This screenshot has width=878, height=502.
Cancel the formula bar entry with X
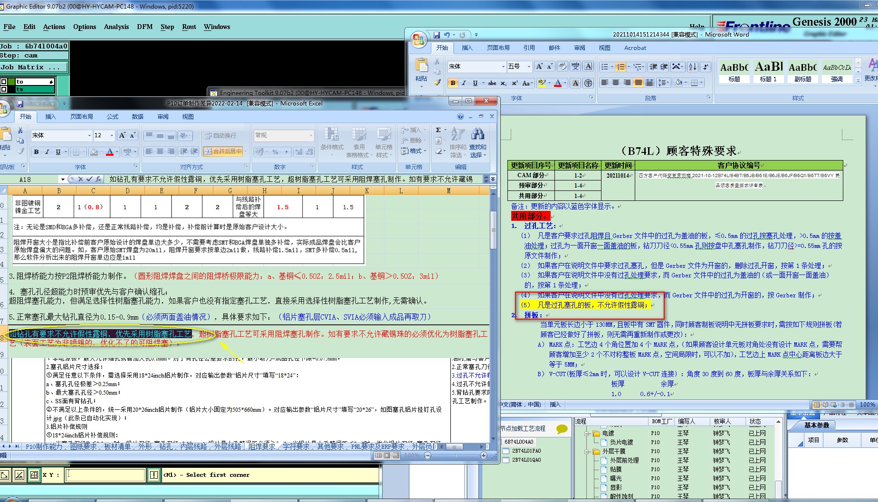pyautogui.click(x=81, y=179)
